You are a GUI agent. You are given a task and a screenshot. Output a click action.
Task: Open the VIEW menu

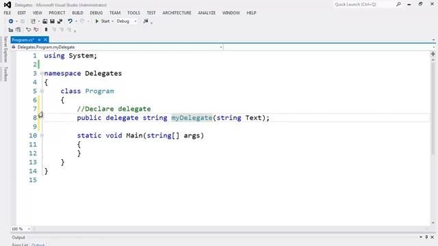click(x=37, y=13)
